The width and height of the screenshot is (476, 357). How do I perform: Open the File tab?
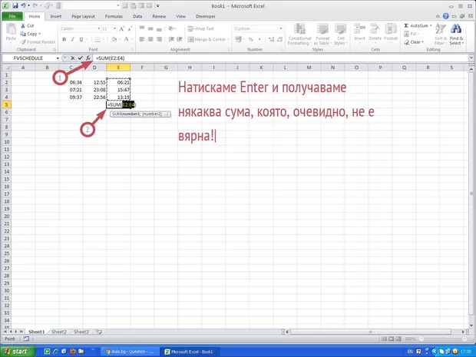[x=12, y=16]
